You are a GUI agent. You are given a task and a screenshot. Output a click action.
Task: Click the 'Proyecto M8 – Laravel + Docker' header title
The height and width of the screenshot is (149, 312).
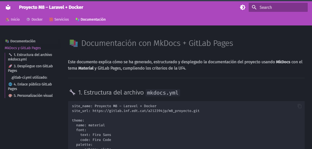[51, 7]
